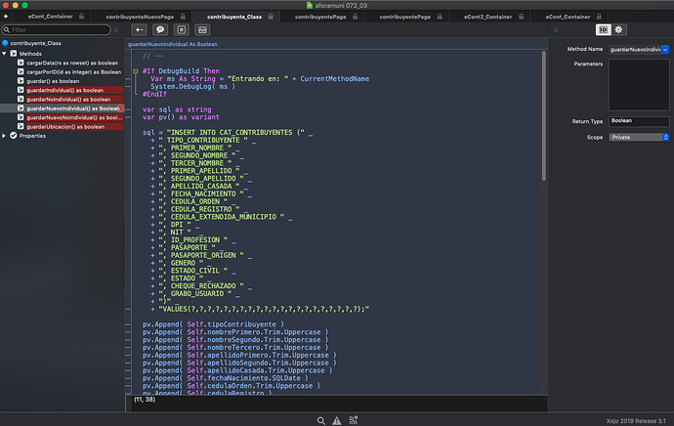The image size is (674, 426).
Task: Click the magnifier icon inside the Filter field
Action: point(7,29)
